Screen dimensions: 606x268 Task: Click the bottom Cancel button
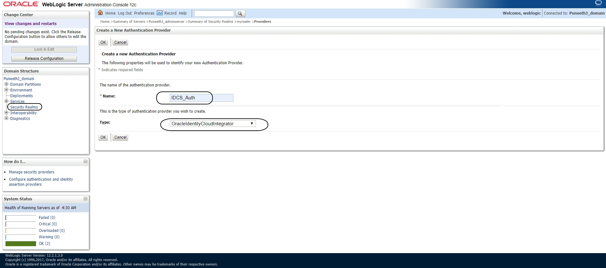120,137
